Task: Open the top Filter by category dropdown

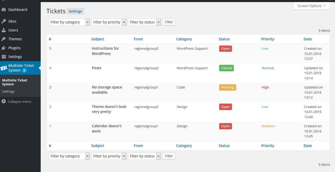Action: click(x=69, y=22)
